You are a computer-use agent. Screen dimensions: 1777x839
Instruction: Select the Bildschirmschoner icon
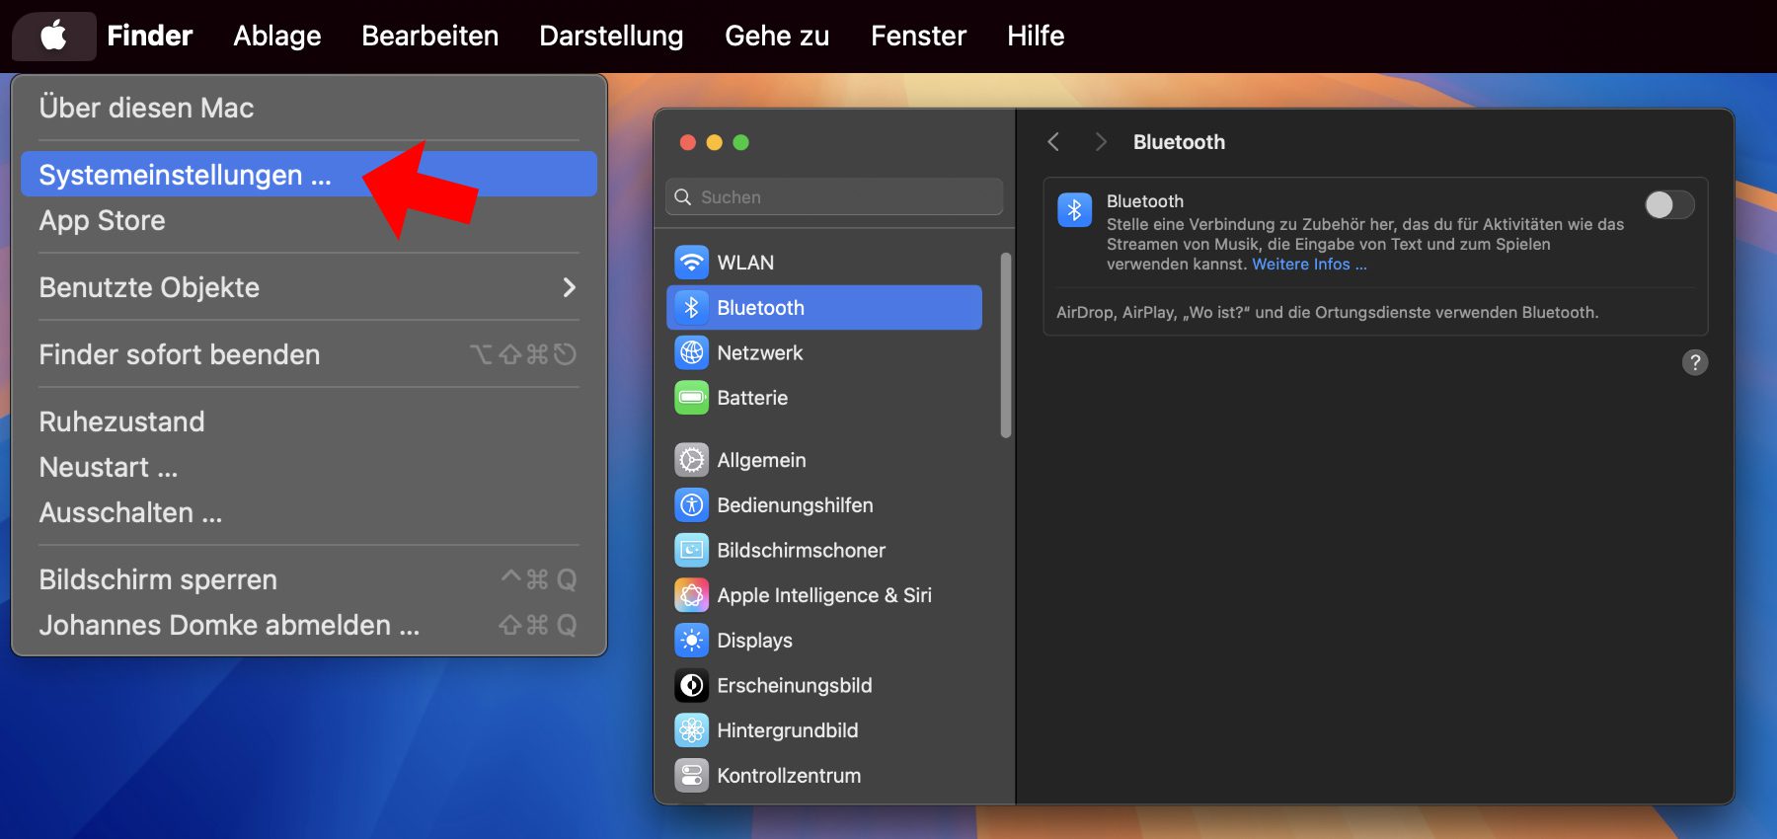[691, 550]
